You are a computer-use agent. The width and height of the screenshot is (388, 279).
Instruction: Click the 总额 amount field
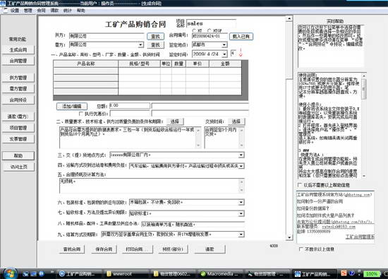(130, 106)
